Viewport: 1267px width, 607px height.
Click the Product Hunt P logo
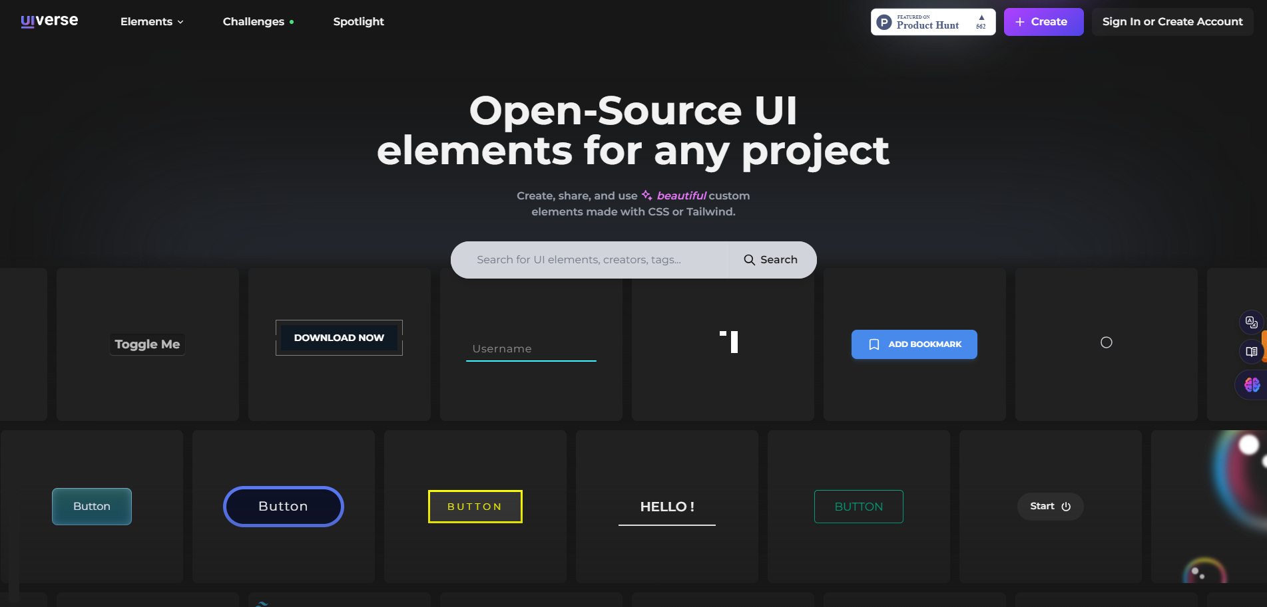tap(885, 21)
